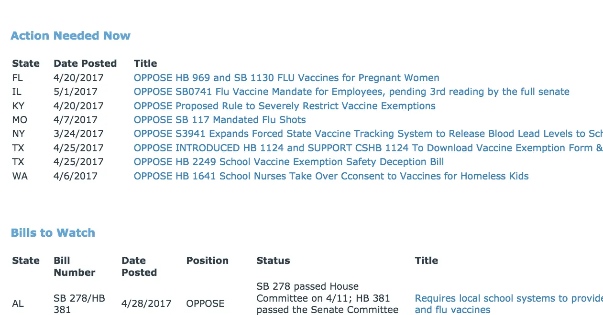Click the 'Bills to Watch' heading
This screenshot has width=603, height=315.
(53, 233)
